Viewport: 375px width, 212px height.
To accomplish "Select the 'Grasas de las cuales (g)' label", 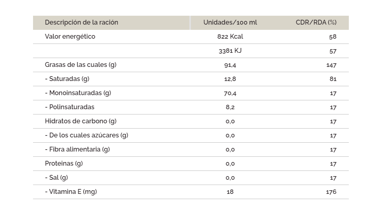I will (x=81, y=65).
